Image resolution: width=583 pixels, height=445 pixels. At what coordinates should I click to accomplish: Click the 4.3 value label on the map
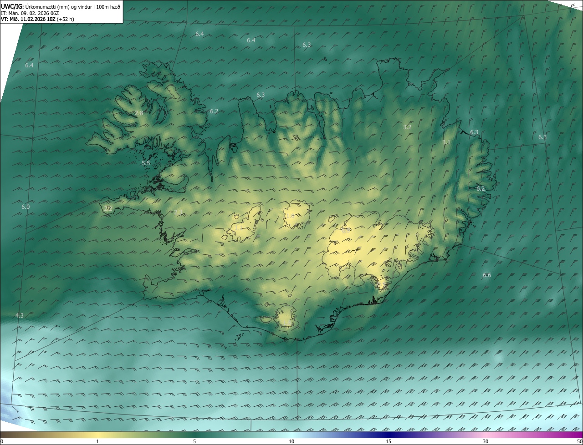click(19, 315)
